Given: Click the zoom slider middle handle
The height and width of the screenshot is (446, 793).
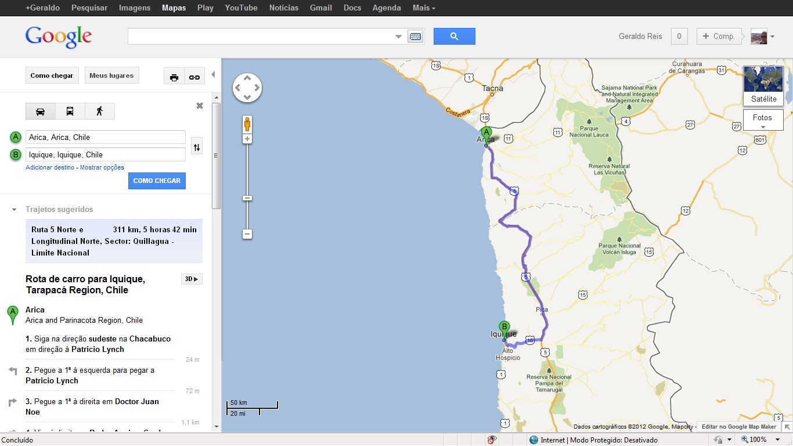Looking at the screenshot, I should 247,198.
